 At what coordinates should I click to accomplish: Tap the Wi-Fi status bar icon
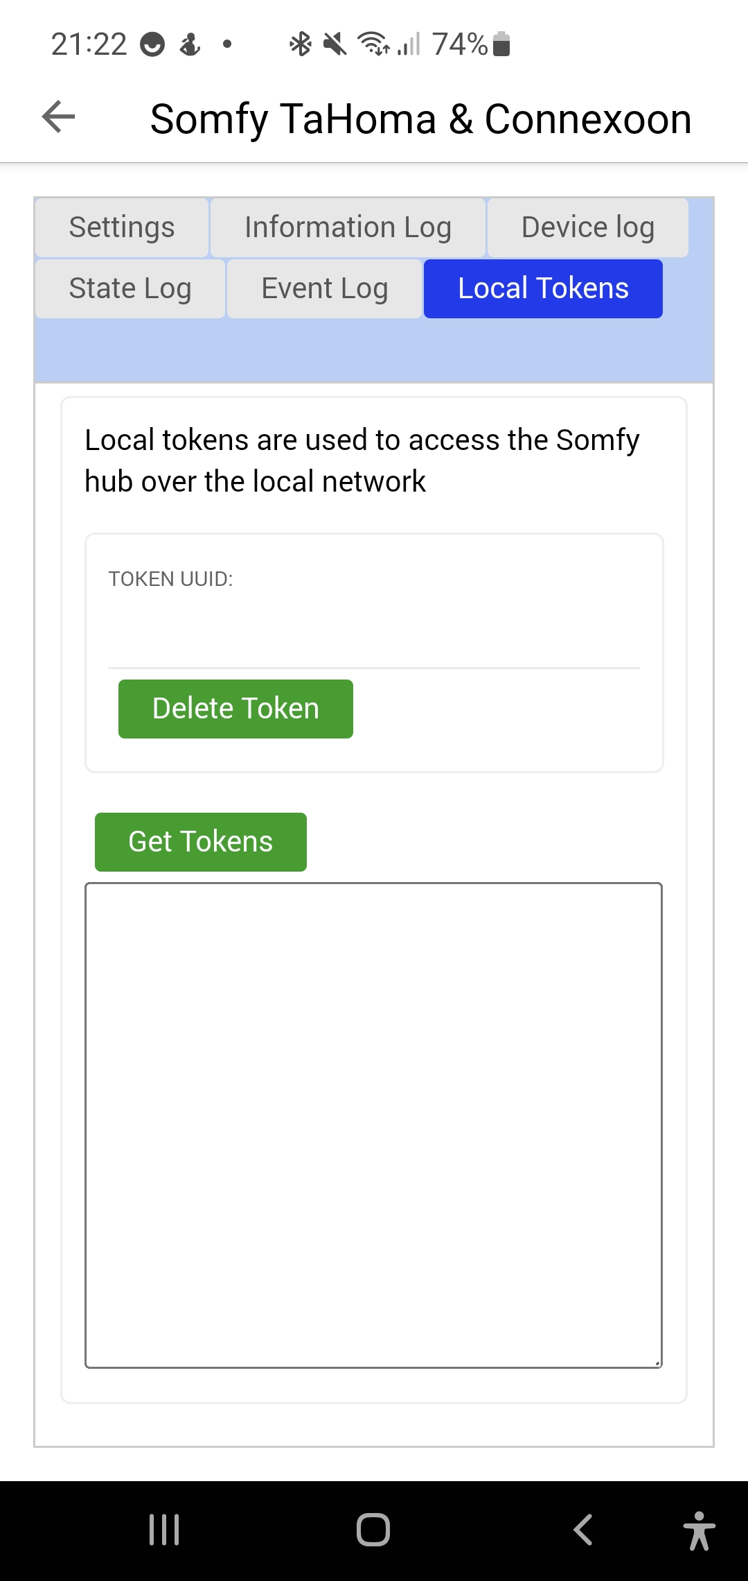pos(373,44)
